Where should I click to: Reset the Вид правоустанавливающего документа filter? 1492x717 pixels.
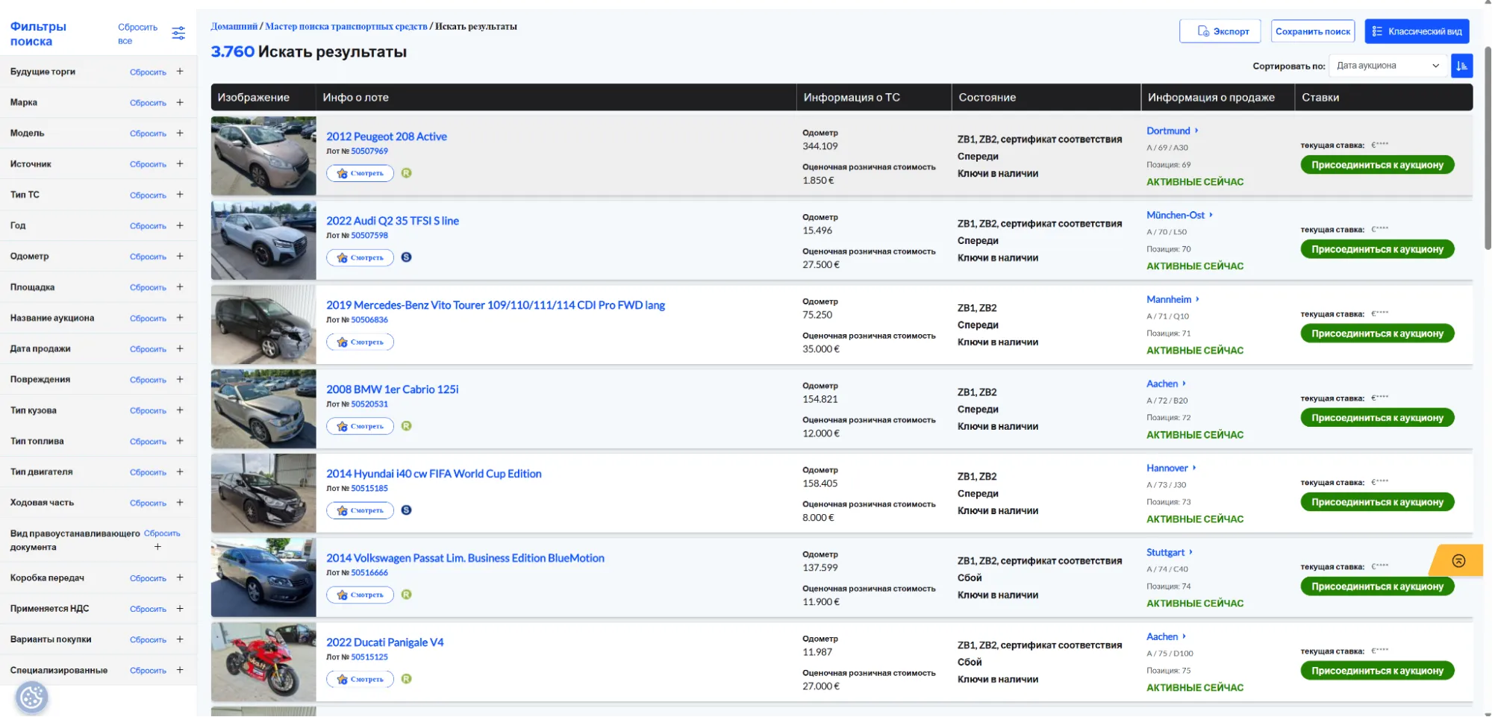[x=162, y=533]
